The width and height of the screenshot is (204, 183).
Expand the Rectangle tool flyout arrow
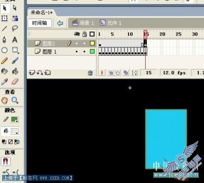18,53
